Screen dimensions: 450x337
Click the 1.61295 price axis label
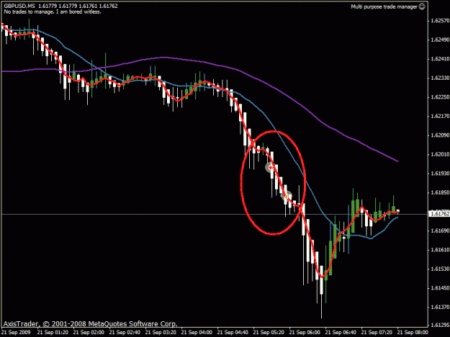coord(440,326)
